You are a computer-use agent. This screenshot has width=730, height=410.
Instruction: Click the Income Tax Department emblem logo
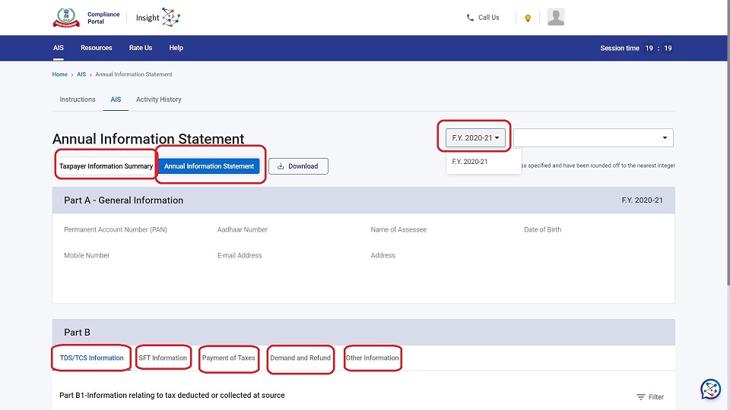67,17
